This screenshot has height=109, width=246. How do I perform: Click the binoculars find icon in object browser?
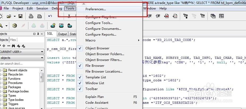[14, 46]
